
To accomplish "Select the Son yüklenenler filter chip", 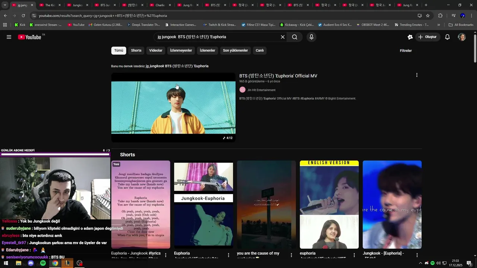I will coord(235,51).
